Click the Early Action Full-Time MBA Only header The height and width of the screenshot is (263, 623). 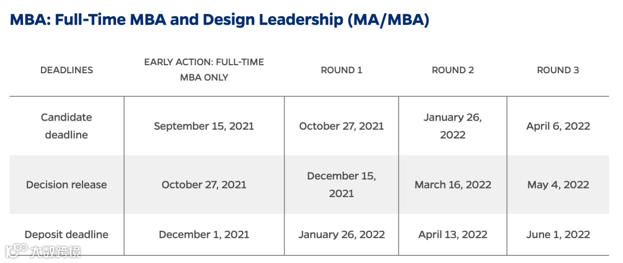[x=204, y=70]
